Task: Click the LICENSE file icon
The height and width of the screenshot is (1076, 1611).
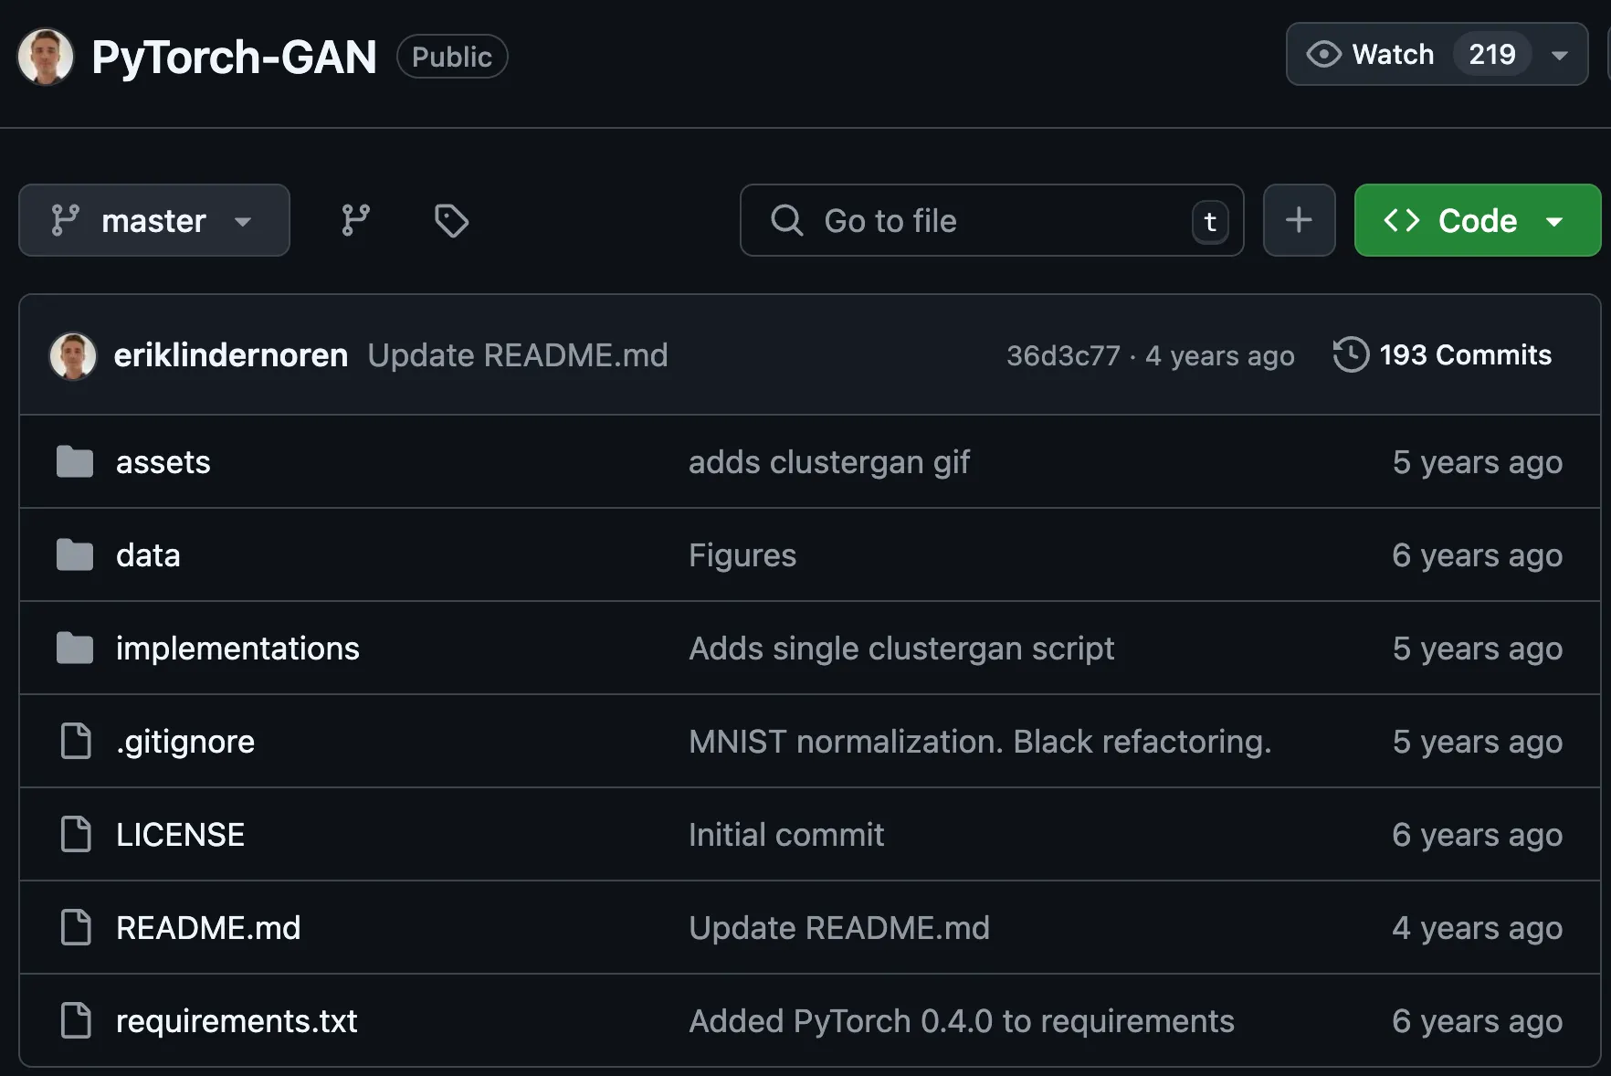Action: [76, 834]
